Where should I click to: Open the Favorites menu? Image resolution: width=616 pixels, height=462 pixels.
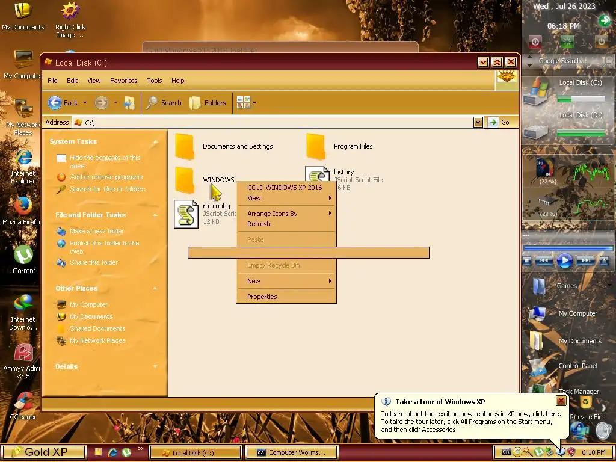pos(124,81)
